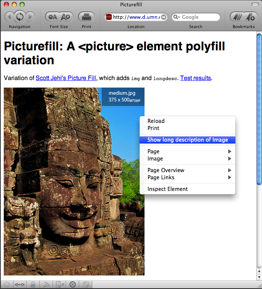Click the Forward navigation arrow
Screen dimensions: 262x289
pyautogui.click(x=30, y=17)
